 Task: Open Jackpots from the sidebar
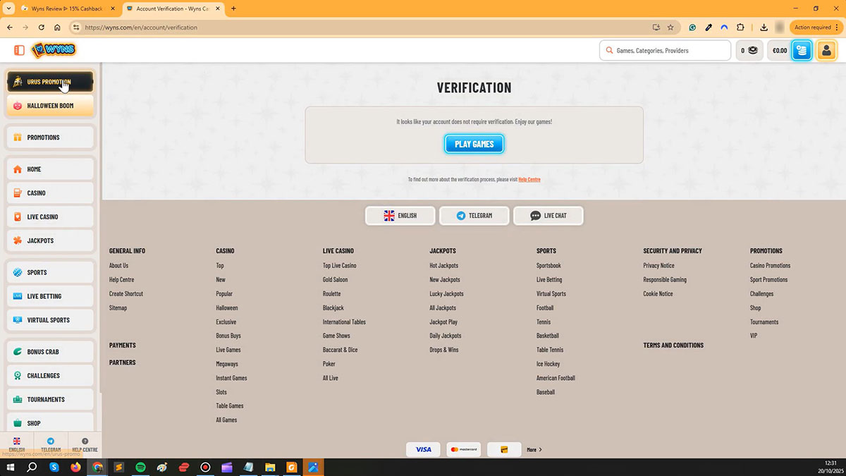(x=50, y=240)
